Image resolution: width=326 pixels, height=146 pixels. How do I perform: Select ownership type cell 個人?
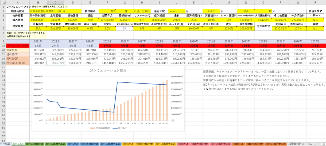pos(38,28)
